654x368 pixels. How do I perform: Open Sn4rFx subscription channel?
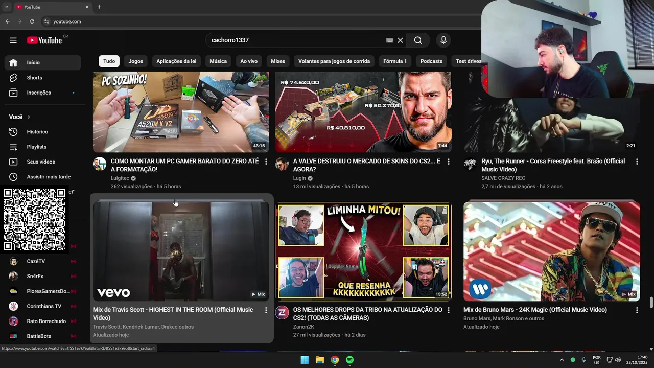point(43,276)
